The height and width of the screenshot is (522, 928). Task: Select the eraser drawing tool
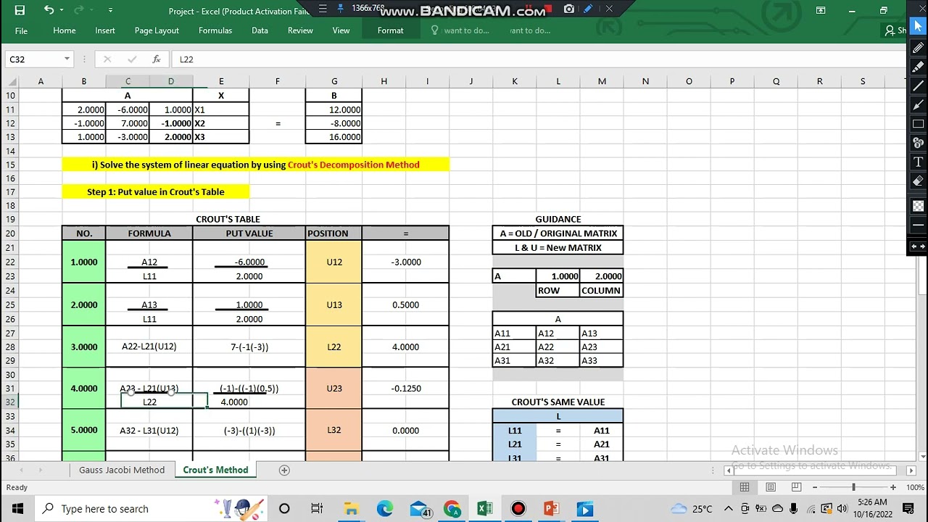point(918,181)
